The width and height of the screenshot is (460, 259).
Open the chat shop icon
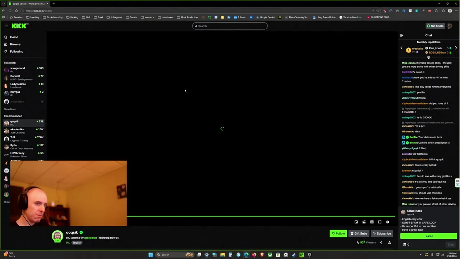(405, 245)
